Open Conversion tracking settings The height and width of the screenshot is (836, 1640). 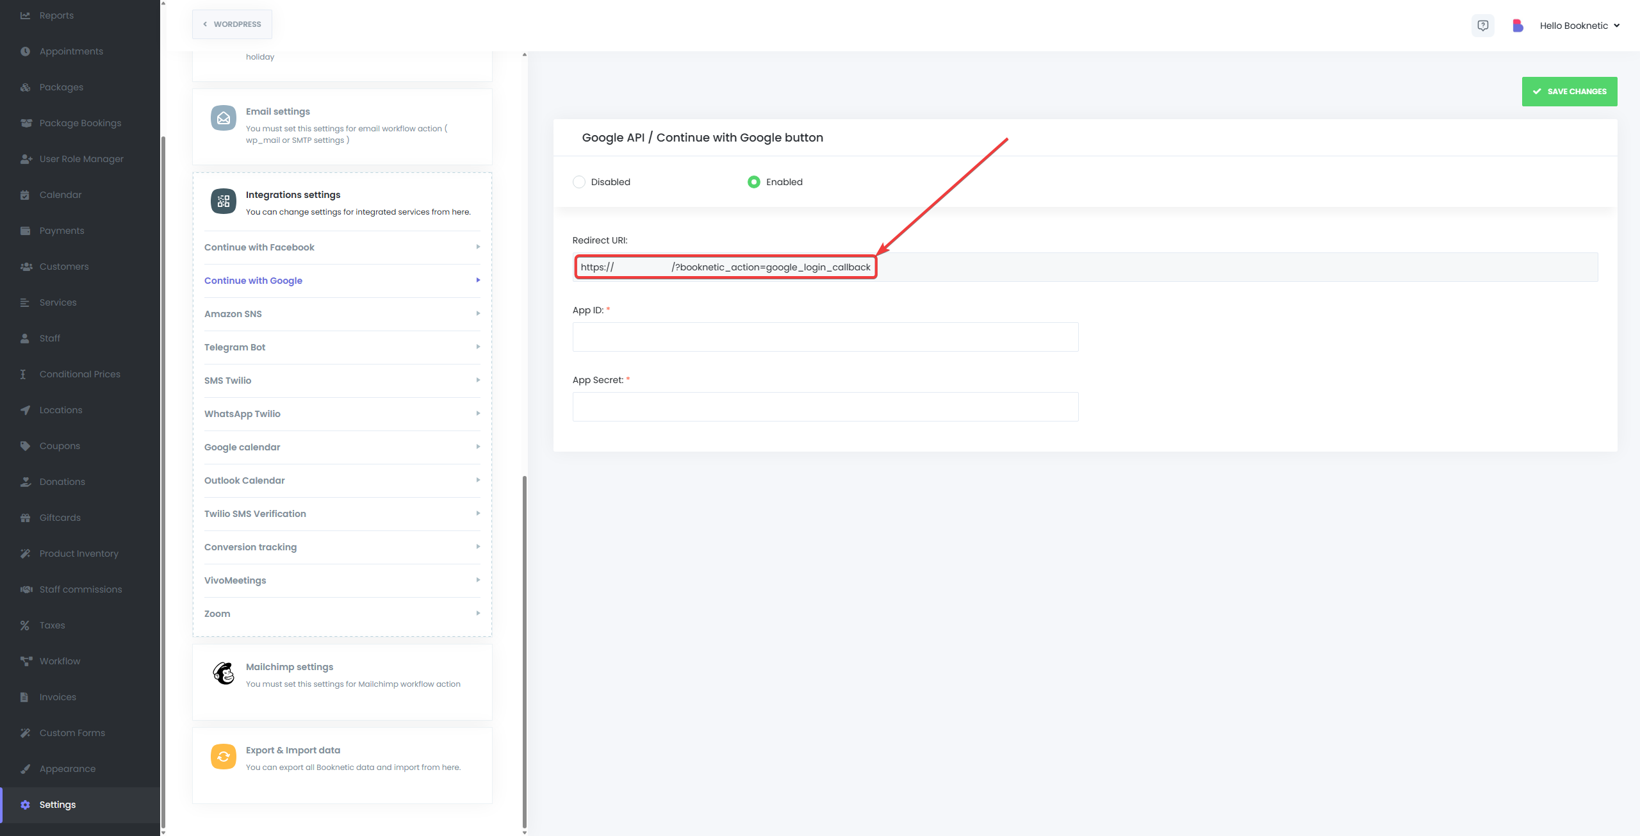tap(342, 547)
